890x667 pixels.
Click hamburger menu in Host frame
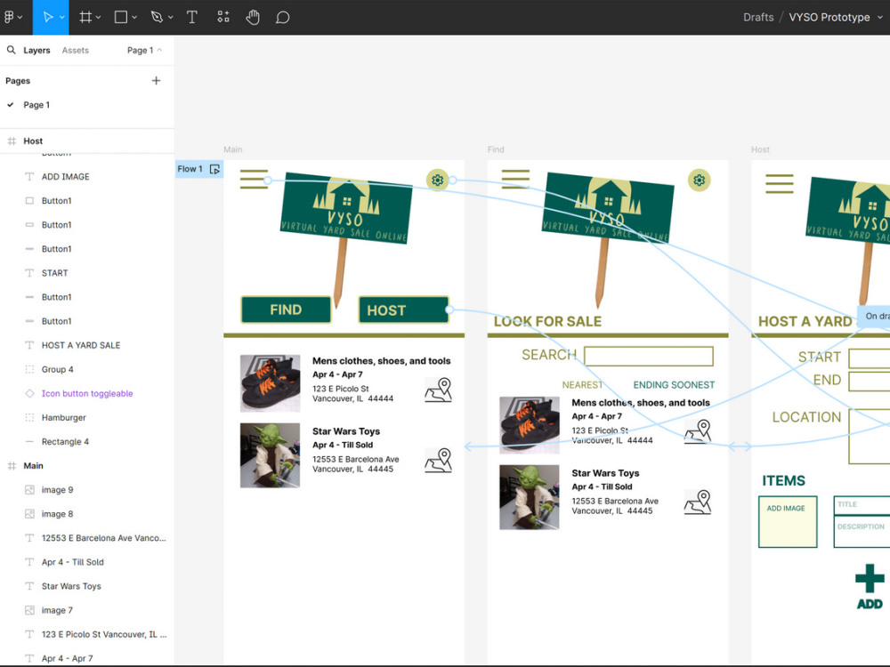[780, 184]
